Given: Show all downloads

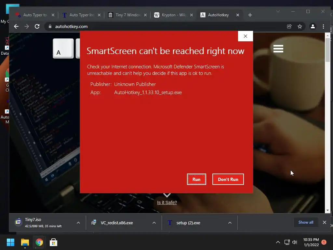Looking at the screenshot, I should (306, 222).
